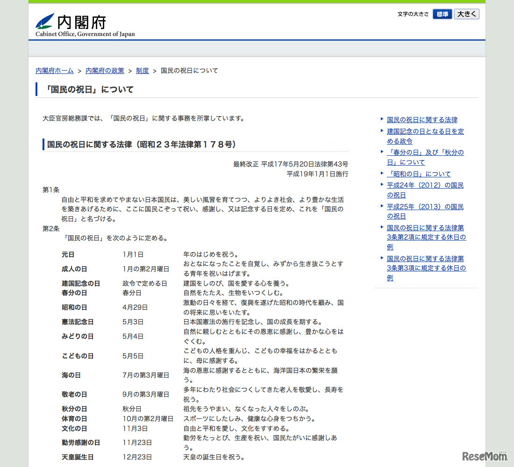Viewport: 514px width, 467px height.
Task: Click the arrow icon beside 建国記念の日となる日を定める政令
Action: (x=382, y=131)
